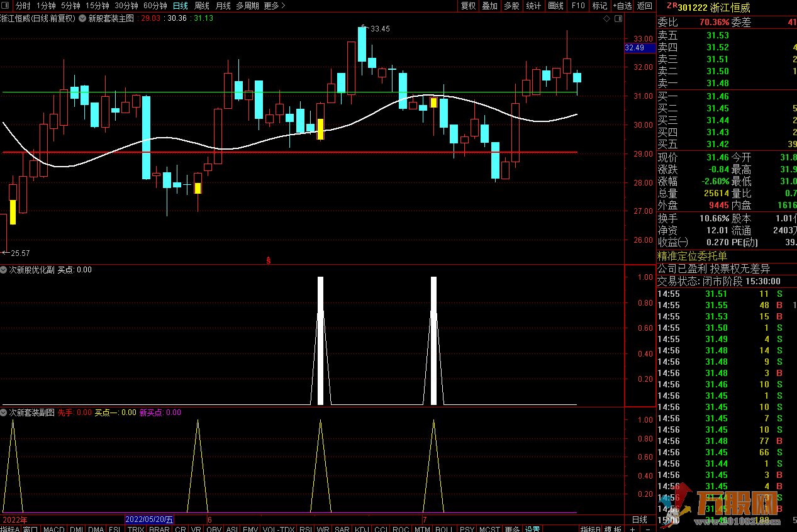Apply the OBV indicator
Viewport: 797px width, 532px height.
[214, 529]
